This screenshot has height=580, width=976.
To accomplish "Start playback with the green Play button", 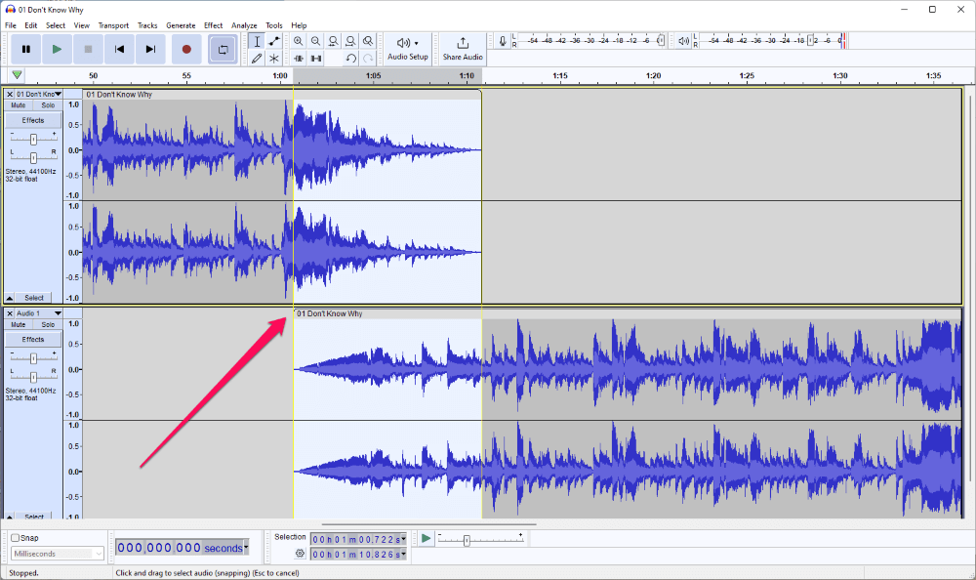I will pos(57,49).
